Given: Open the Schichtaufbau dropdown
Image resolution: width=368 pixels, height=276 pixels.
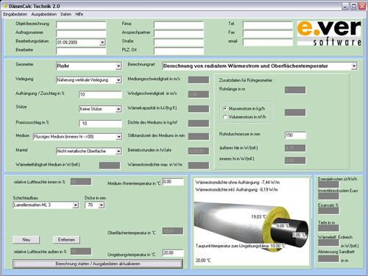Looking at the screenshot, I should click(x=76, y=205).
